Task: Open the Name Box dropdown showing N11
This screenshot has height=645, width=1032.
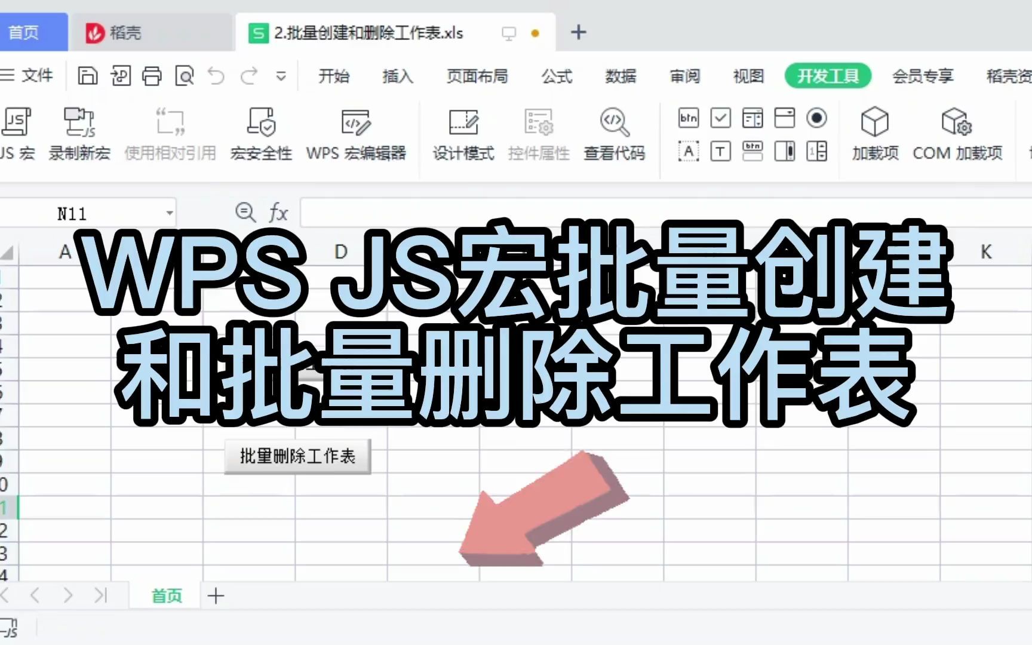Action: [170, 213]
